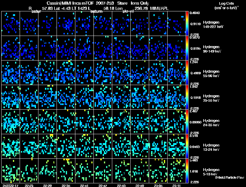This screenshot has height=187, width=246.
Task: Select the 'Hydrogen 35-55 keV' row label
Action: point(211,98)
